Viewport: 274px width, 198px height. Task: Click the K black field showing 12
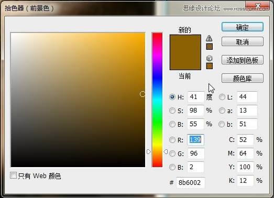(245, 181)
